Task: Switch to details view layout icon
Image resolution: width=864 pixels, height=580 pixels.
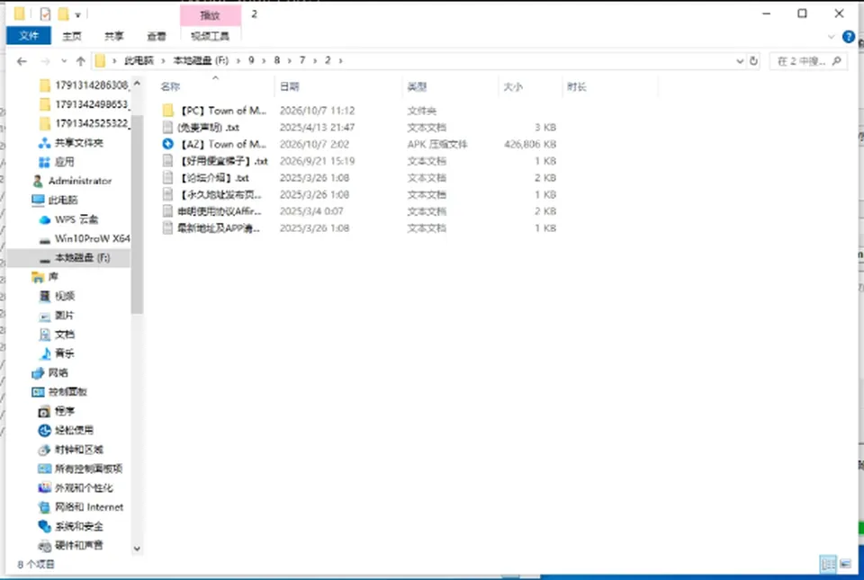Action: pos(828,564)
